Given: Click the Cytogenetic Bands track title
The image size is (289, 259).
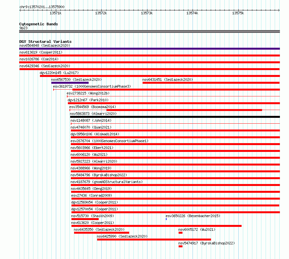Looking at the screenshot, I should (39, 24).
